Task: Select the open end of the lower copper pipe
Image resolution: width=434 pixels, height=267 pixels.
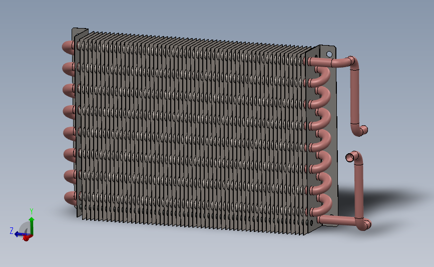Action: (x=349, y=157)
